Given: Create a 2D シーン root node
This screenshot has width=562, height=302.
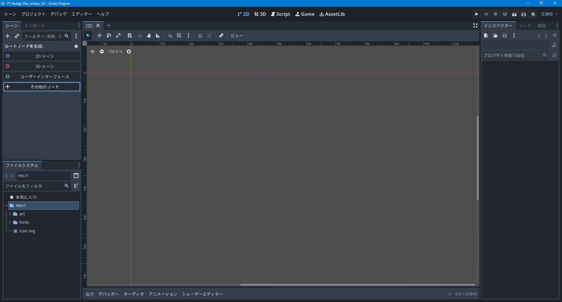Looking at the screenshot, I should click(x=42, y=56).
